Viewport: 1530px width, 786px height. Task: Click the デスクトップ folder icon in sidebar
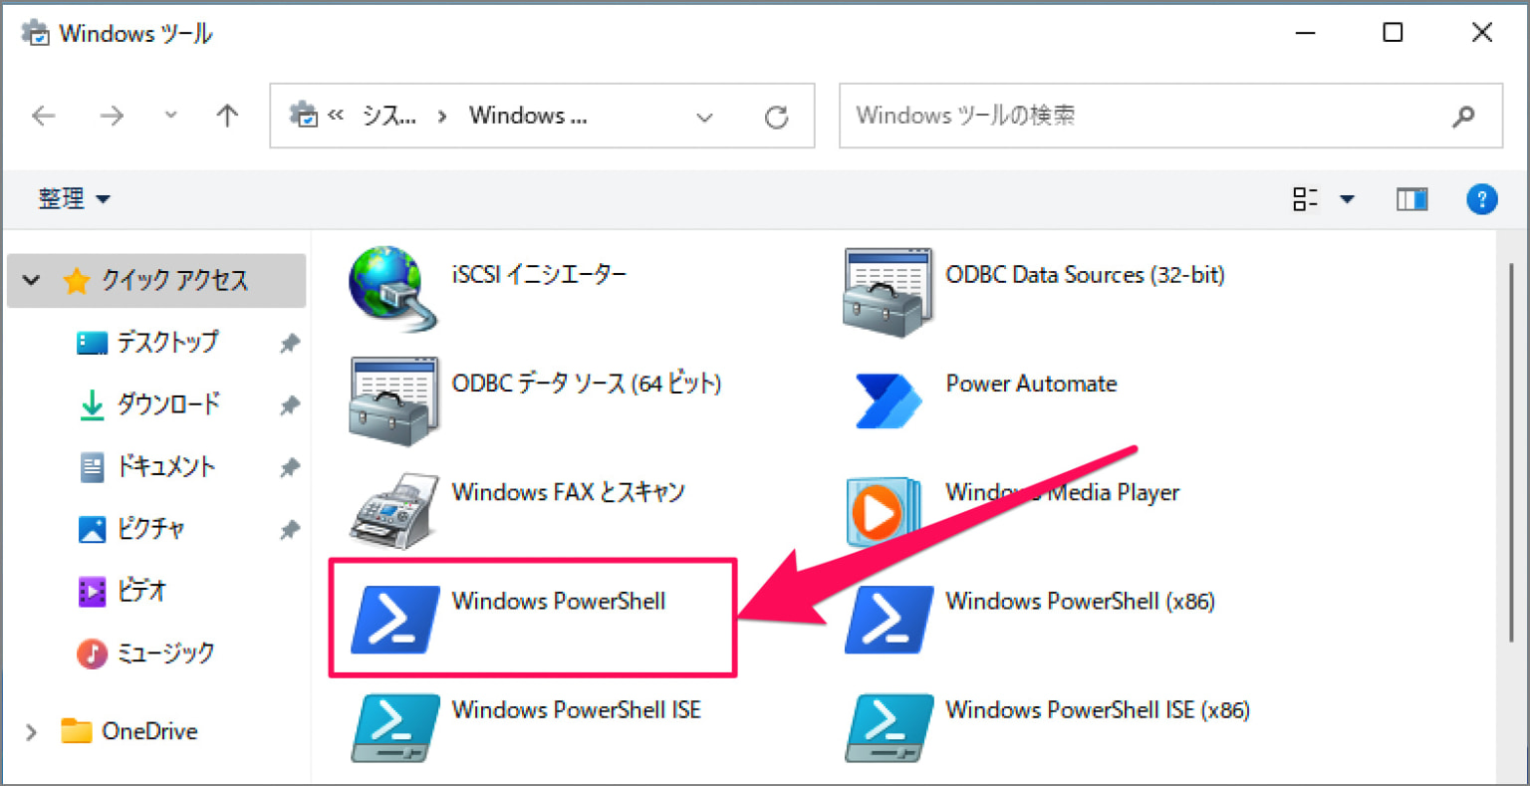(92, 343)
